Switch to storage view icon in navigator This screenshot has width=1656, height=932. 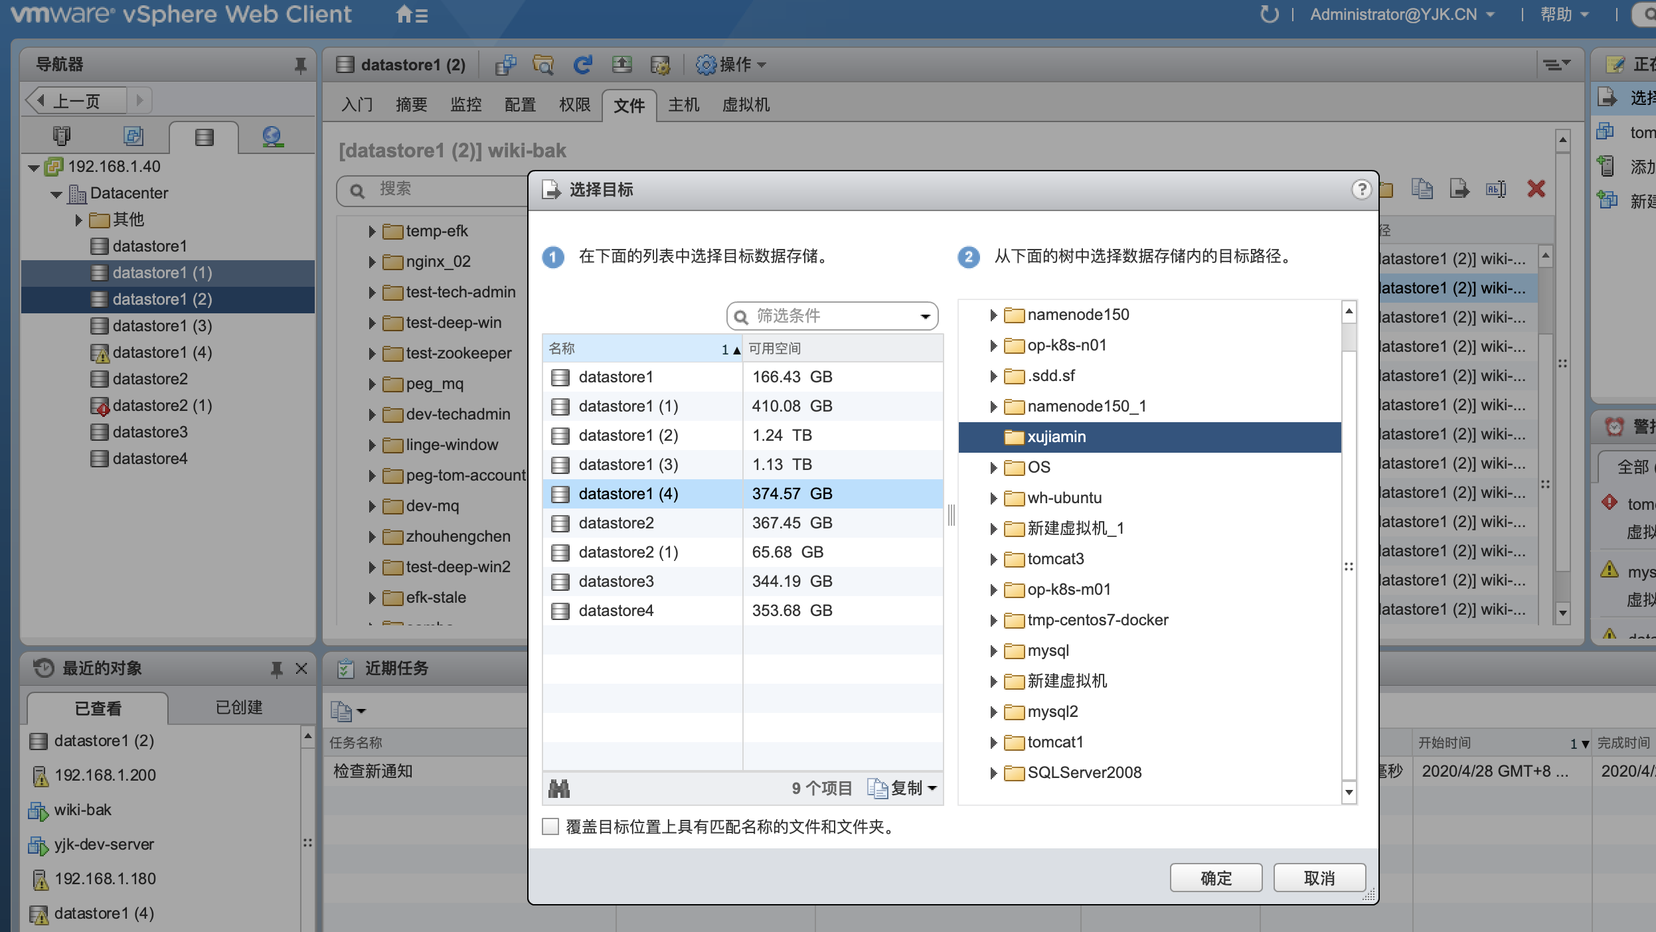coord(204,137)
